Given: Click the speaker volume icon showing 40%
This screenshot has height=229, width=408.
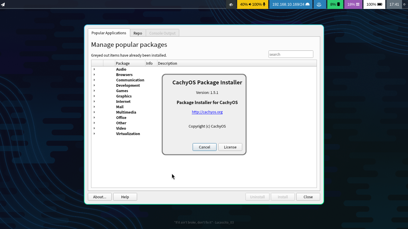Looking at the screenshot, I should (250, 4).
